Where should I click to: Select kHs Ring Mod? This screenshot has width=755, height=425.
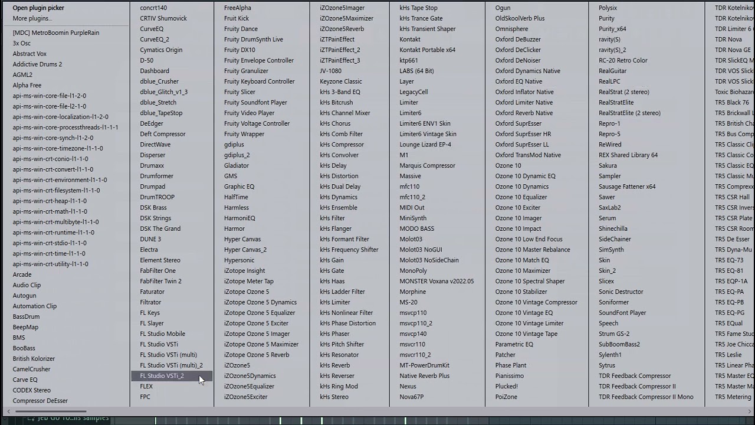pyautogui.click(x=339, y=387)
